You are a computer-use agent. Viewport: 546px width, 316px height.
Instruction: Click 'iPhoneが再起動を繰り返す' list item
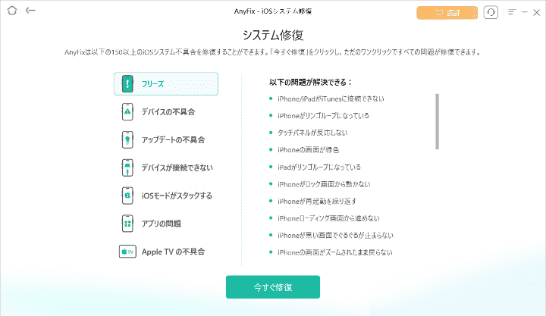point(317,201)
